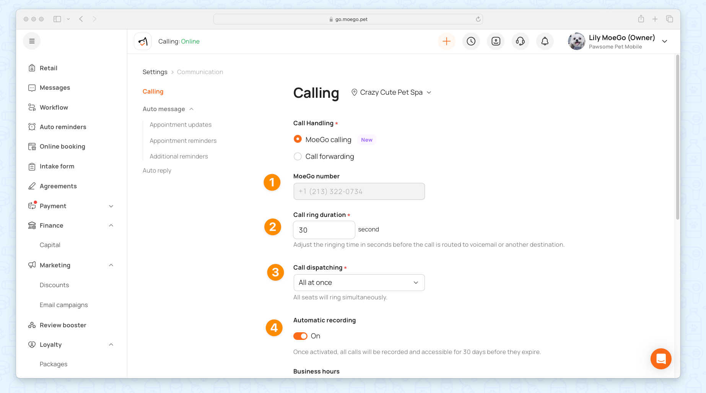
Task: Open the hamburger menu button
Action: coord(32,41)
